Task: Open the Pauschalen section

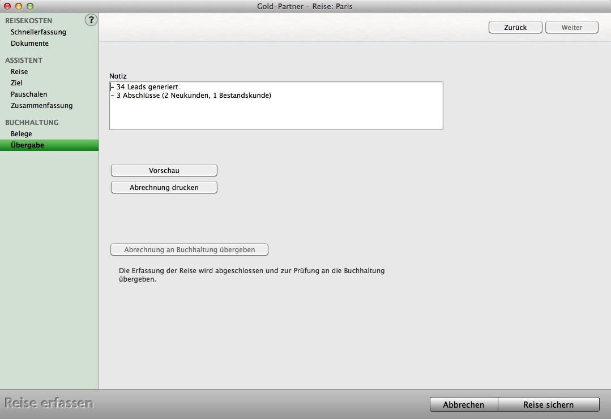Action: [x=29, y=94]
